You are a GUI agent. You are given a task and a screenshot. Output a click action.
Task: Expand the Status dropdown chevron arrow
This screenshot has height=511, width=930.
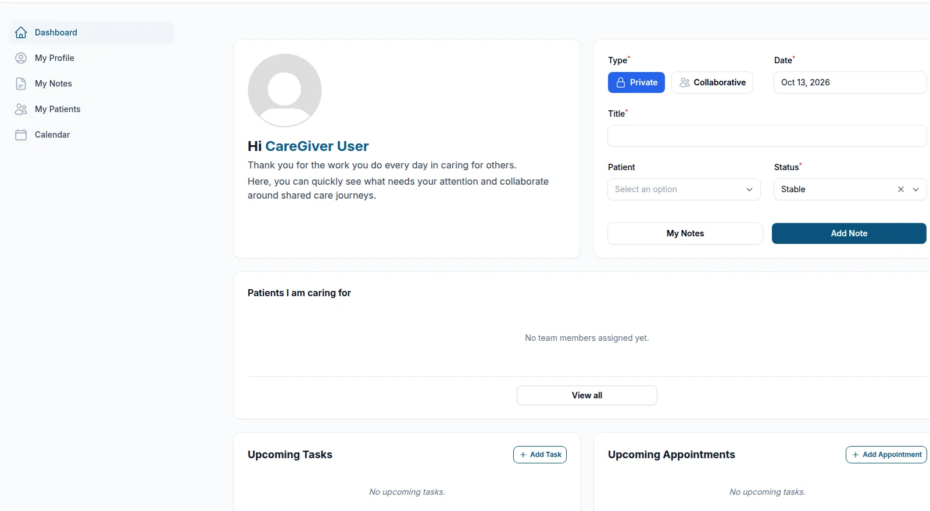pos(916,189)
